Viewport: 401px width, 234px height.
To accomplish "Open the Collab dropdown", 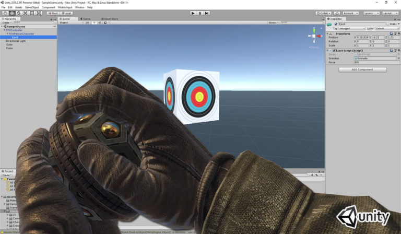I will [x=324, y=13].
